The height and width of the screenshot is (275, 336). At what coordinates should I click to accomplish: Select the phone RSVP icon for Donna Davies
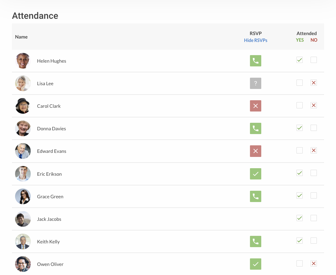pyautogui.click(x=255, y=128)
